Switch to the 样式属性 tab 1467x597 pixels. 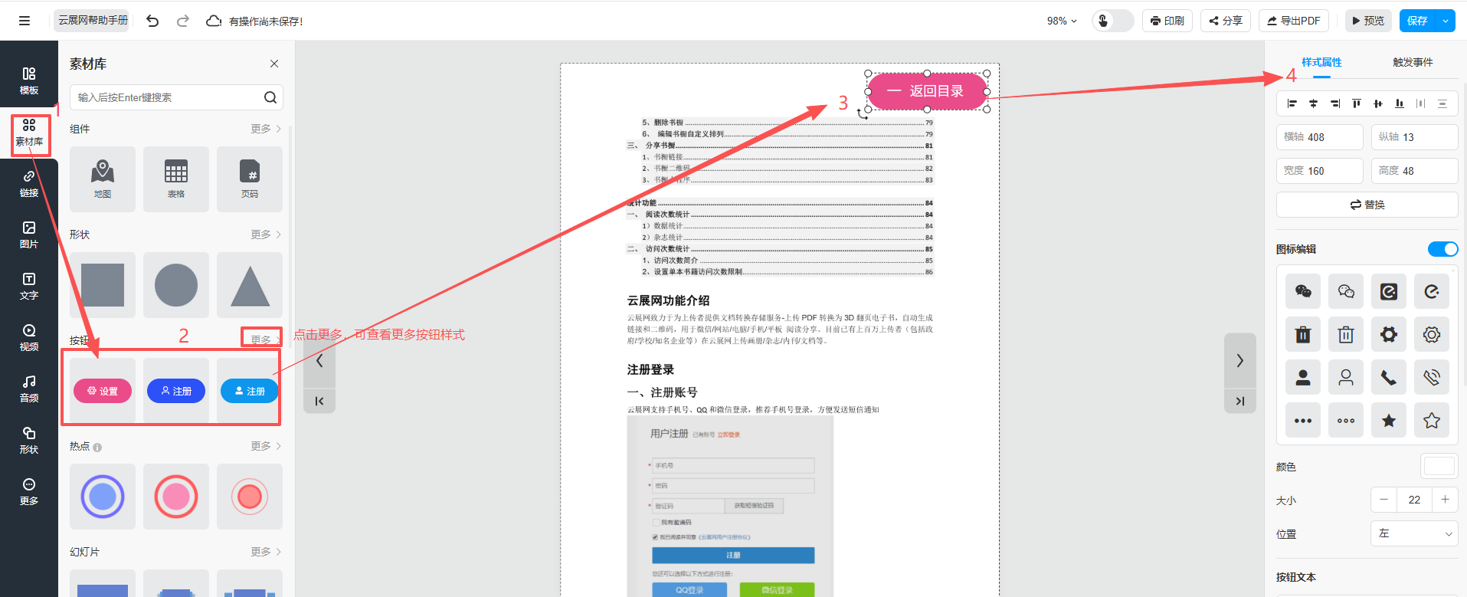tap(1321, 62)
